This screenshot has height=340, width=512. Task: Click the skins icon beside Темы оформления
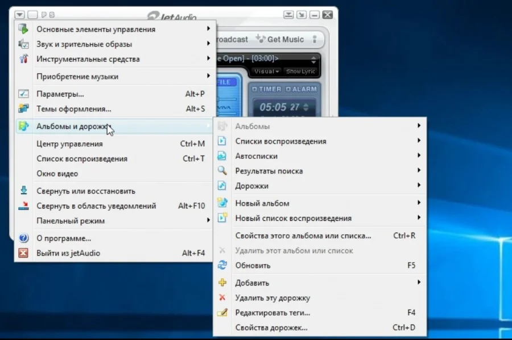pos(23,108)
